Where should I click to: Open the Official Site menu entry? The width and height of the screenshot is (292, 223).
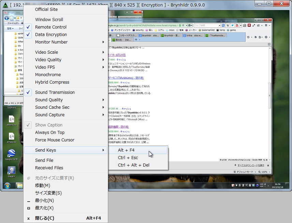(65, 10)
